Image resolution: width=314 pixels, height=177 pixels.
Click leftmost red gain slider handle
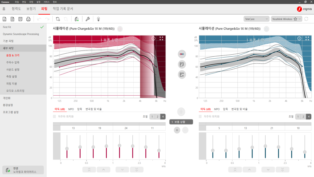[67, 149]
